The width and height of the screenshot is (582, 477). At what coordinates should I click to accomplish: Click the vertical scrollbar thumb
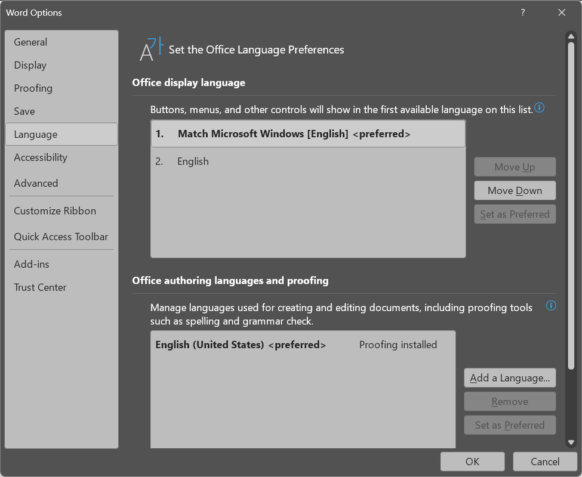(571, 206)
